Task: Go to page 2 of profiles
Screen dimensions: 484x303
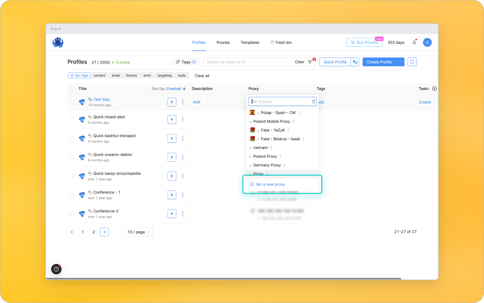Action: click(93, 232)
